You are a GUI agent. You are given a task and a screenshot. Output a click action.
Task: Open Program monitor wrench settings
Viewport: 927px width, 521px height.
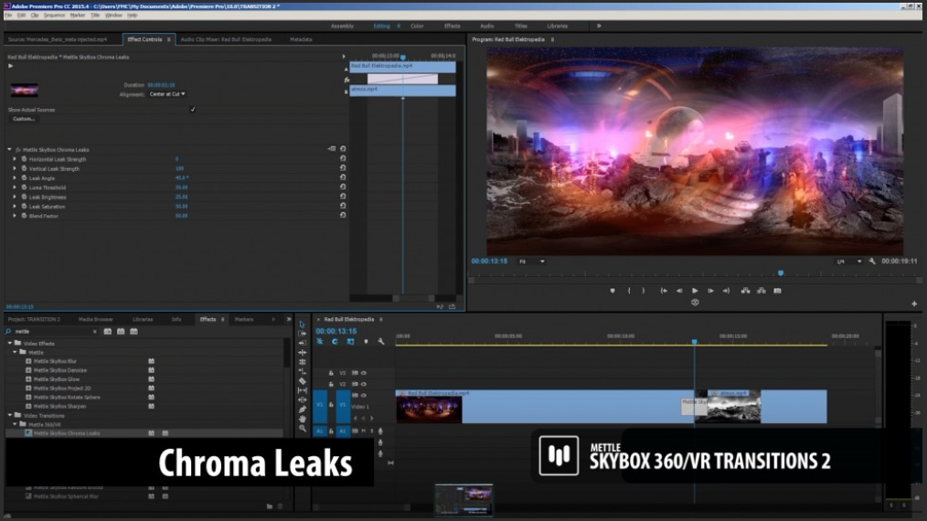[x=872, y=260]
